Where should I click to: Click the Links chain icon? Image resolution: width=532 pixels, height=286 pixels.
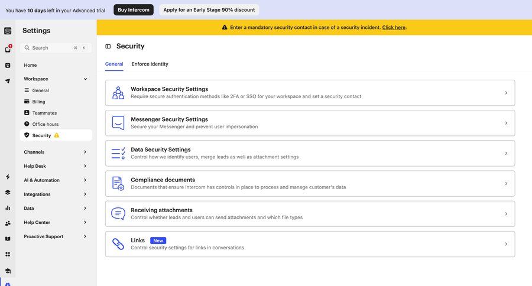(x=118, y=244)
